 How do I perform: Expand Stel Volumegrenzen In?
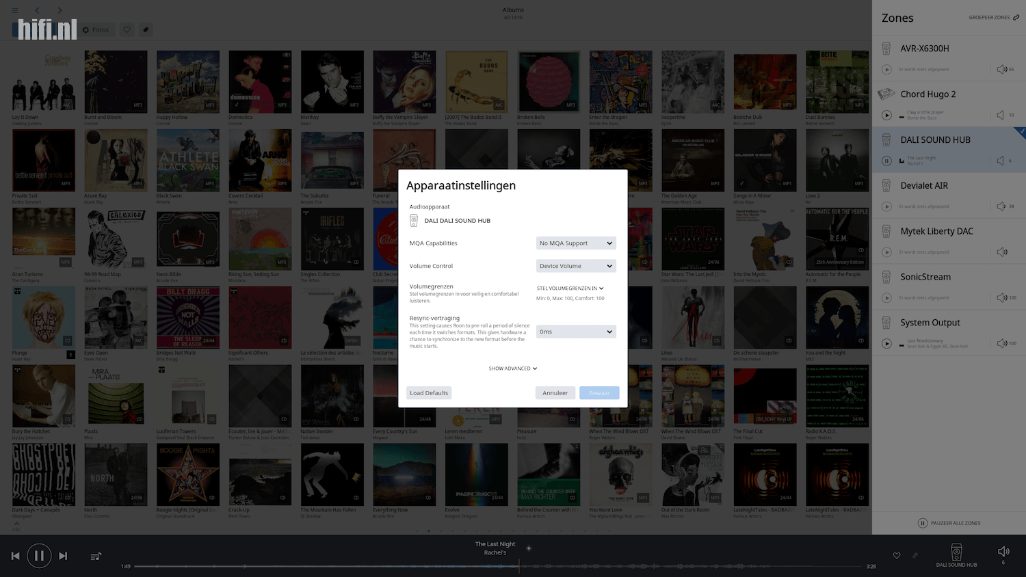click(570, 288)
